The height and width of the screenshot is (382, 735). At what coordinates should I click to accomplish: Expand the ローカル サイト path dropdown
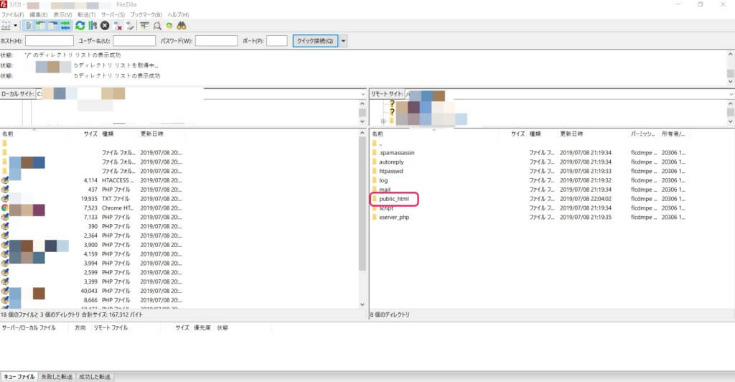point(362,94)
